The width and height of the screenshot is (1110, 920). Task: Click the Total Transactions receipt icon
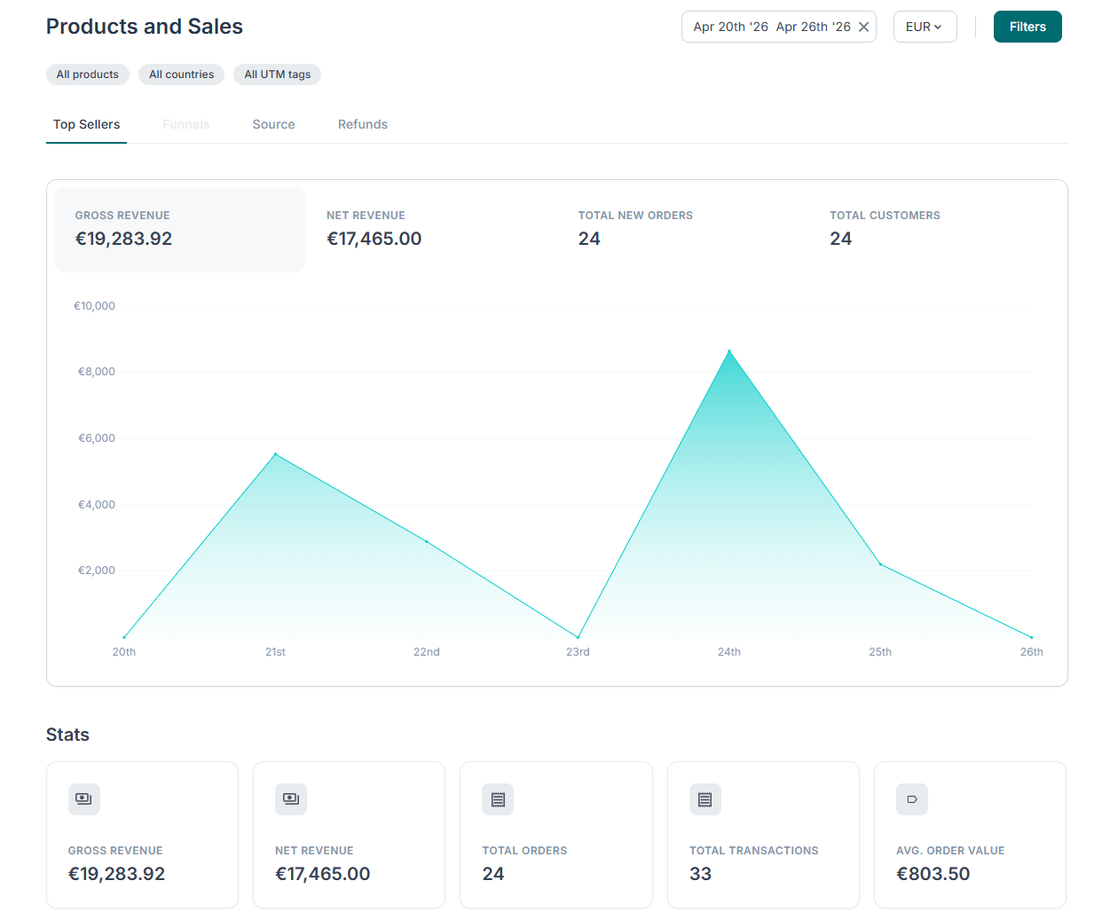tap(705, 799)
